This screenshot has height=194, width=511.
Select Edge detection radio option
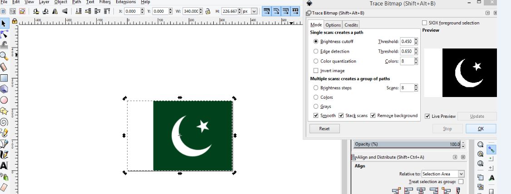pyautogui.click(x=316, y=51)
